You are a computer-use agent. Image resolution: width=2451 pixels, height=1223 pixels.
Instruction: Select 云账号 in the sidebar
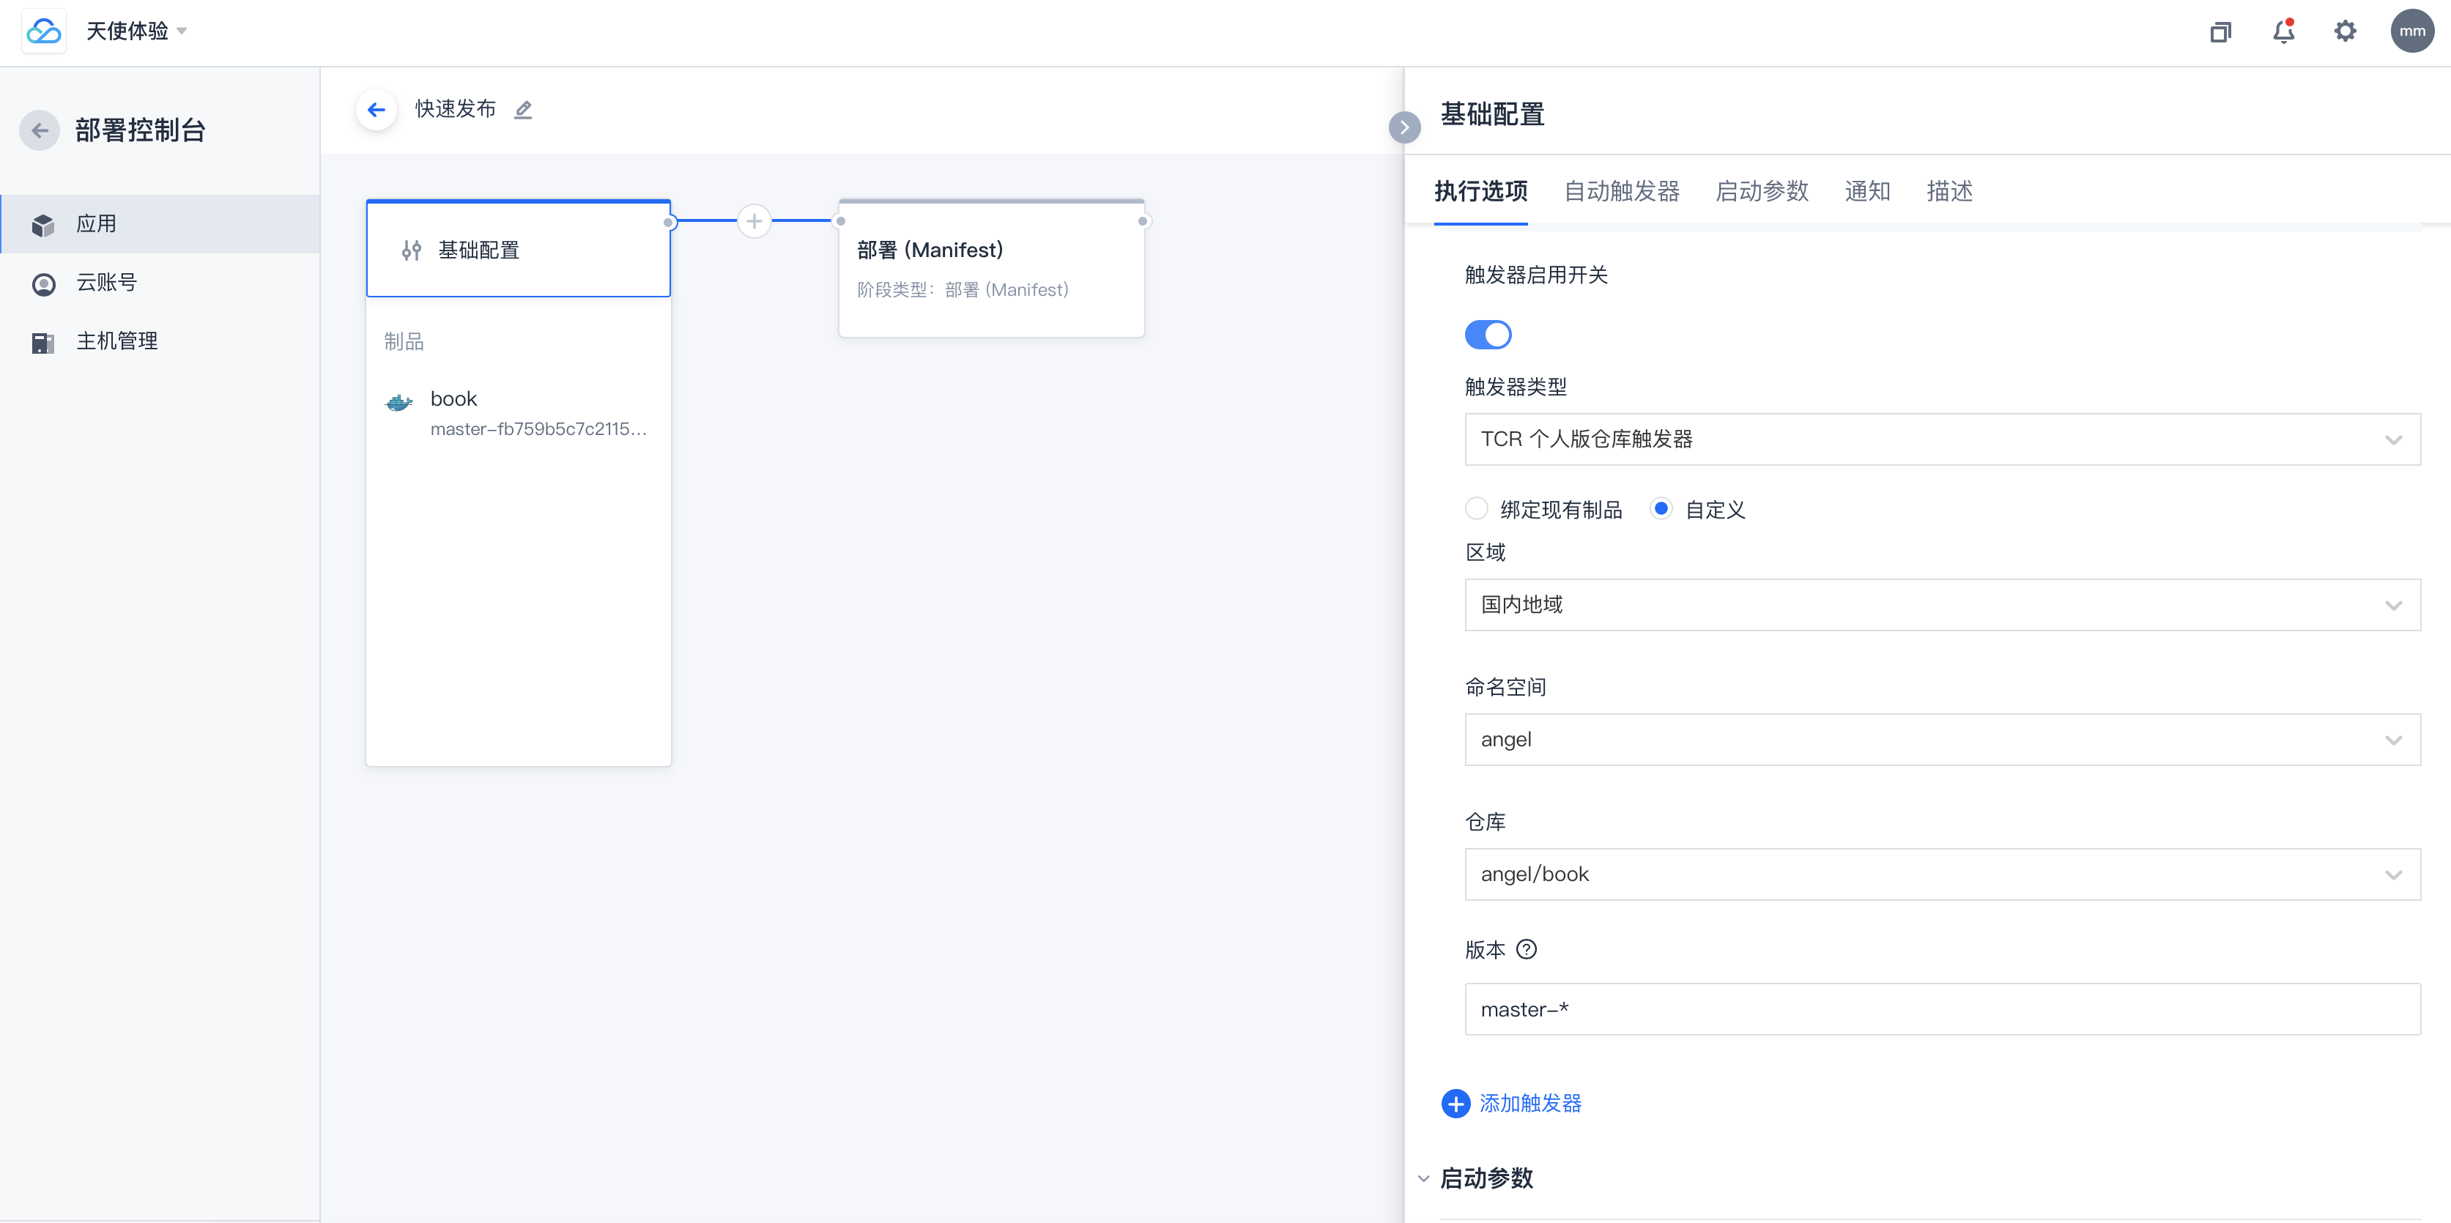[160, 283]
